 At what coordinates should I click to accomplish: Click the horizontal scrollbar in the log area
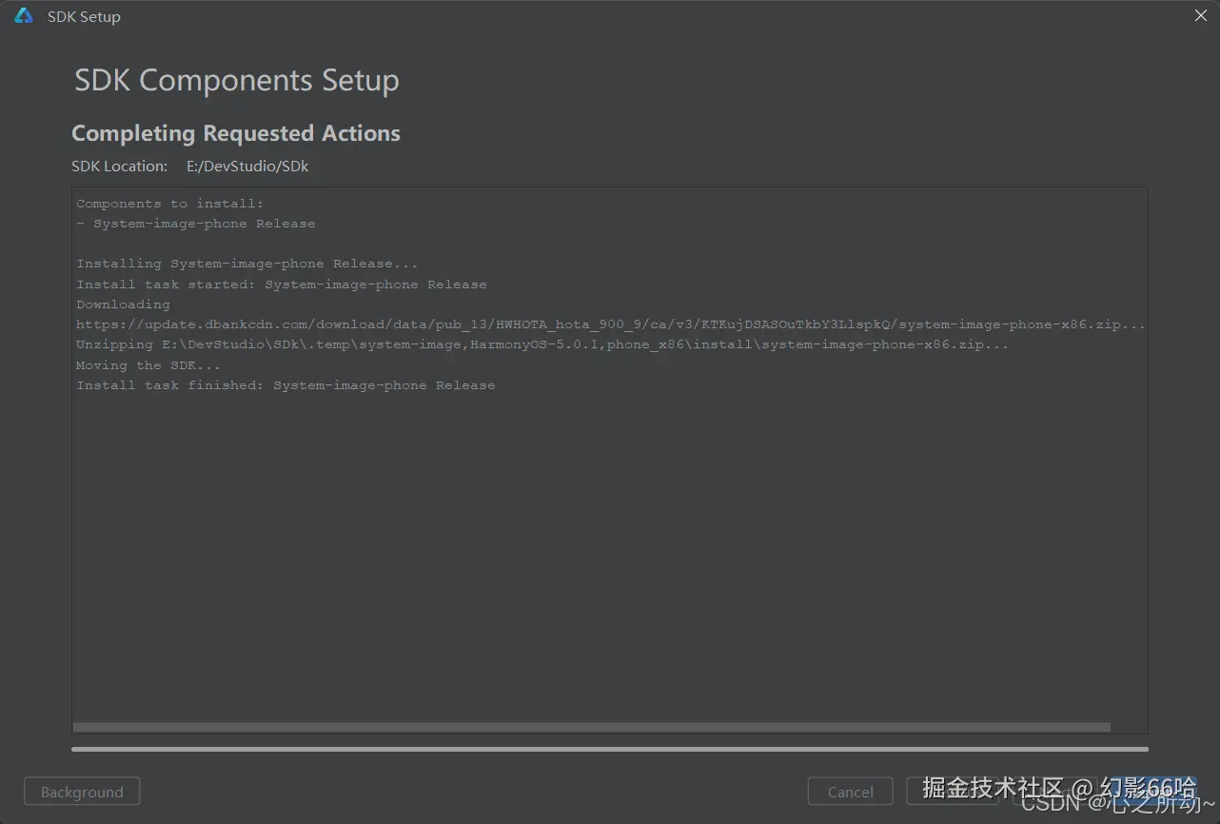pyautogui.click(x=591, y=727)
